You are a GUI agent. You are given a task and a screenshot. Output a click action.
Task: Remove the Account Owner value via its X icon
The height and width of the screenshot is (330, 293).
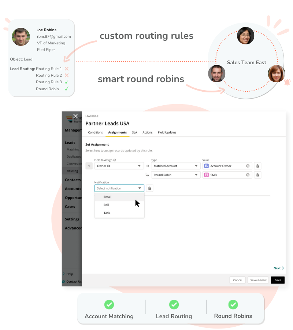coord(248,166)
